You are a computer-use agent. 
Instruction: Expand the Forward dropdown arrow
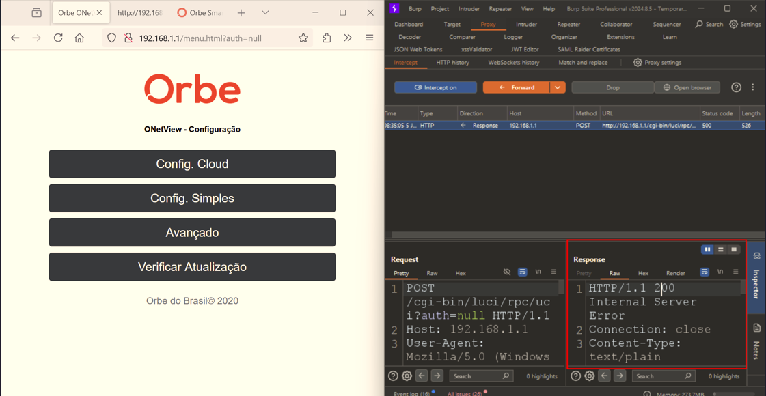(x=558, y=87)
